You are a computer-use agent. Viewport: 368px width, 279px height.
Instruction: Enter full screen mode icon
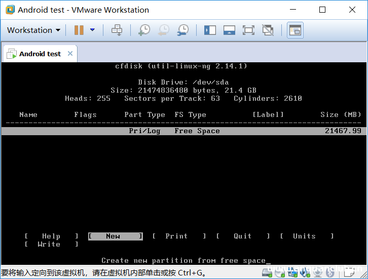pyautogui.click(x=248, y=30)
